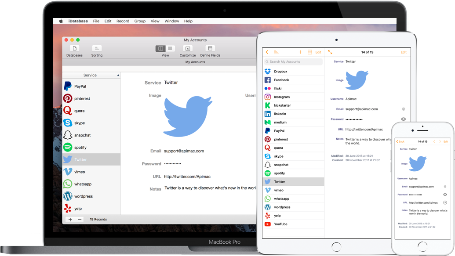Compose email via the iPad @ icon
The height and width of the screenshot is (256, 455).
click(x=404, y=109)
